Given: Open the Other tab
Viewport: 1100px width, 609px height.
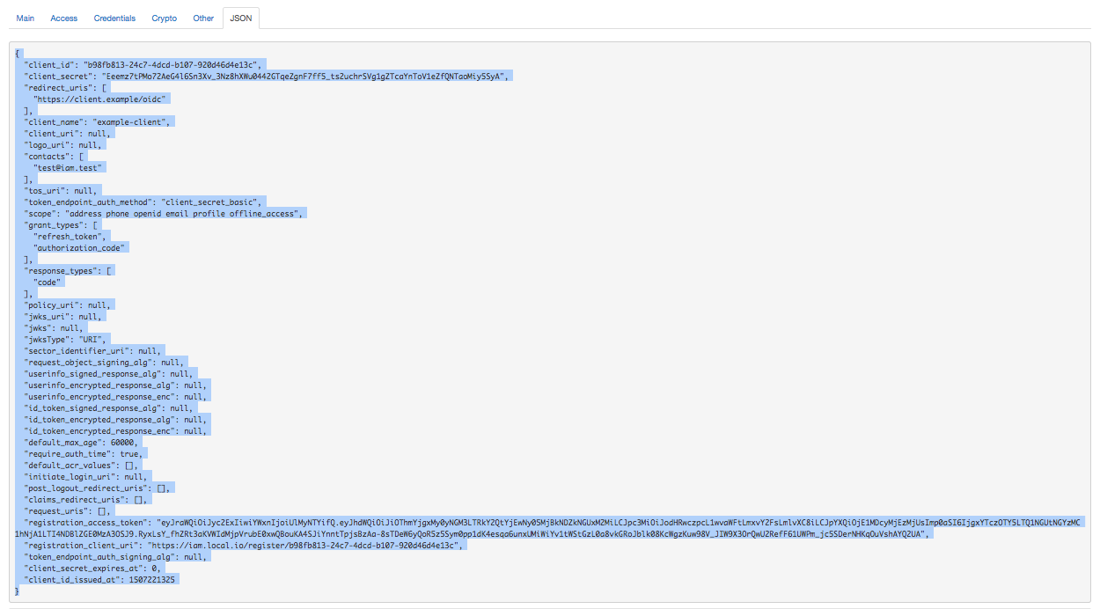Looking at the screenshot, I should 203,18.
